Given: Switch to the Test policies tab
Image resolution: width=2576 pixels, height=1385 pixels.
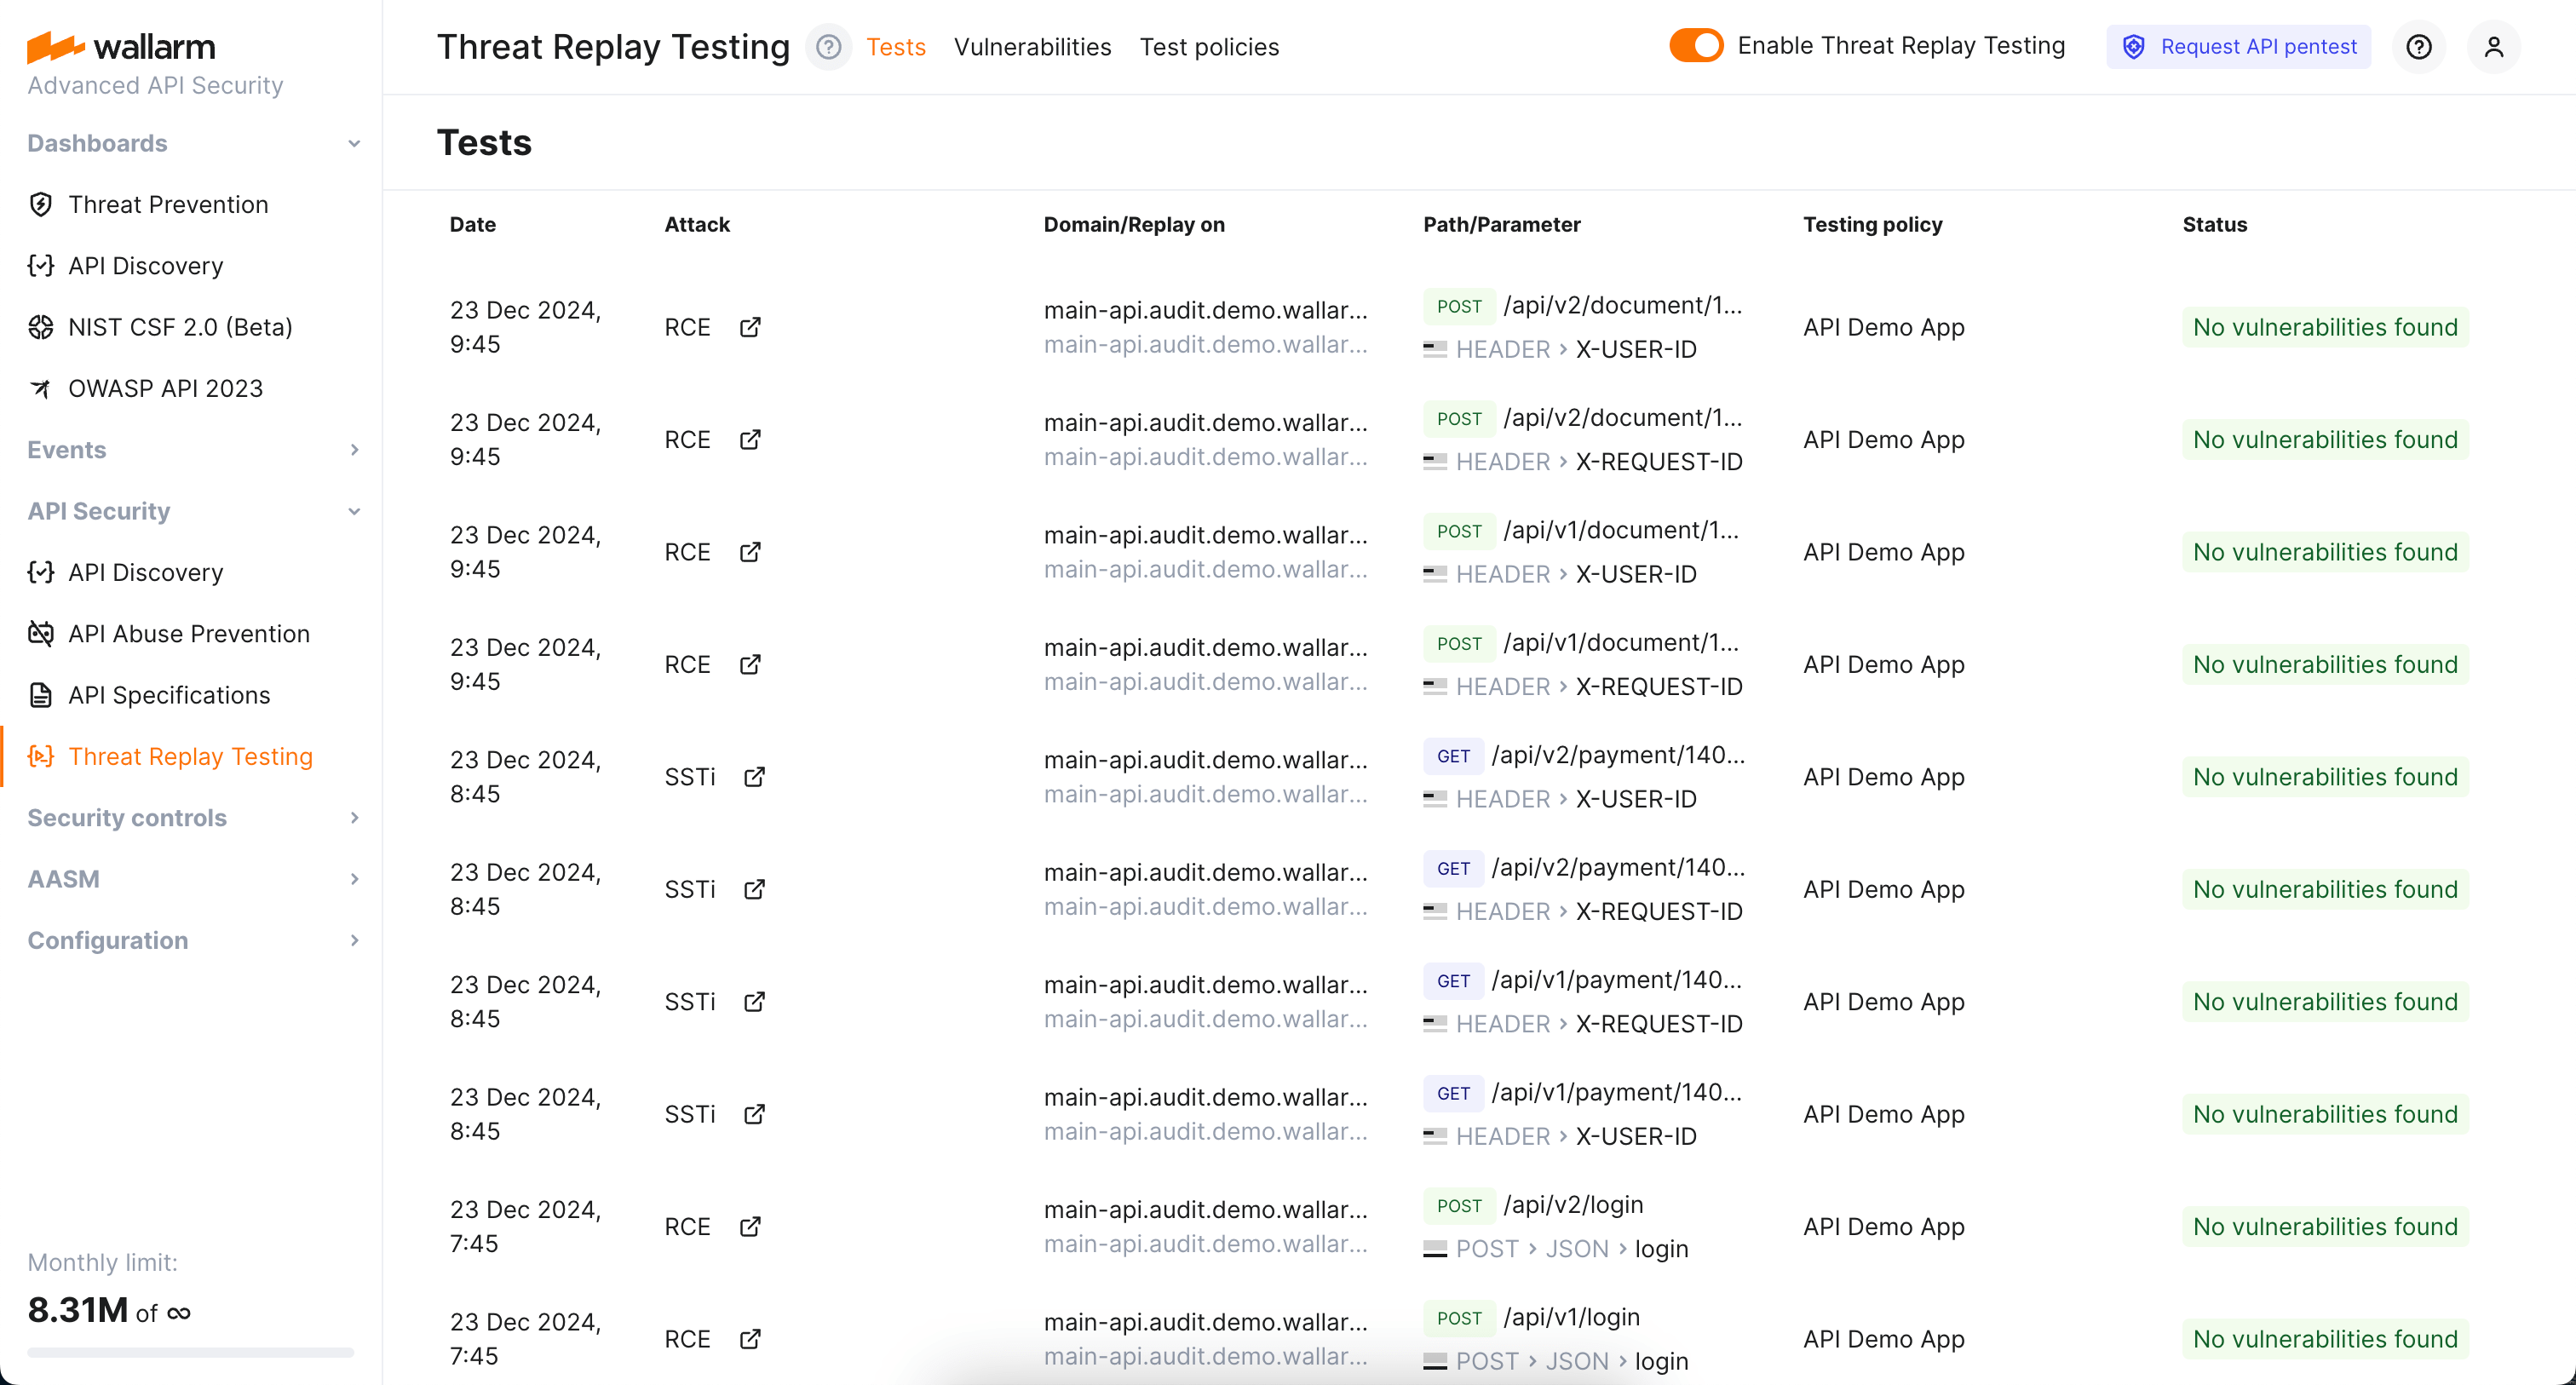Looking at the screenshot, I should pos(1209,47).
